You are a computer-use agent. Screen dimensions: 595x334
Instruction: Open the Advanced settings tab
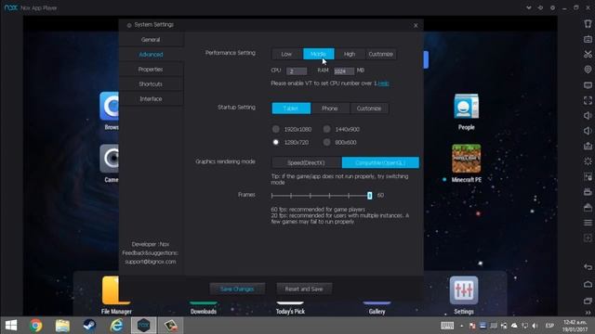click(151, 55)
